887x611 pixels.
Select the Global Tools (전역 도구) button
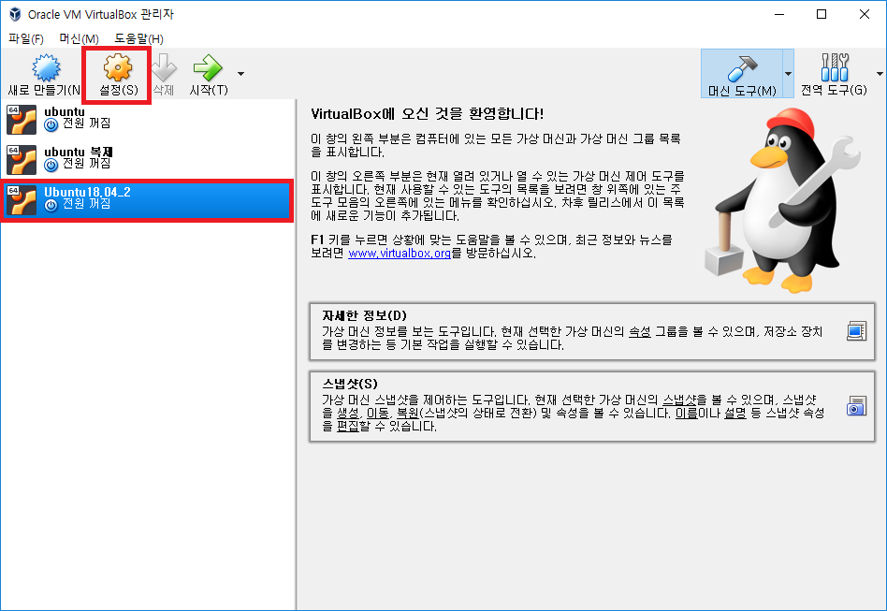point(834,74)
